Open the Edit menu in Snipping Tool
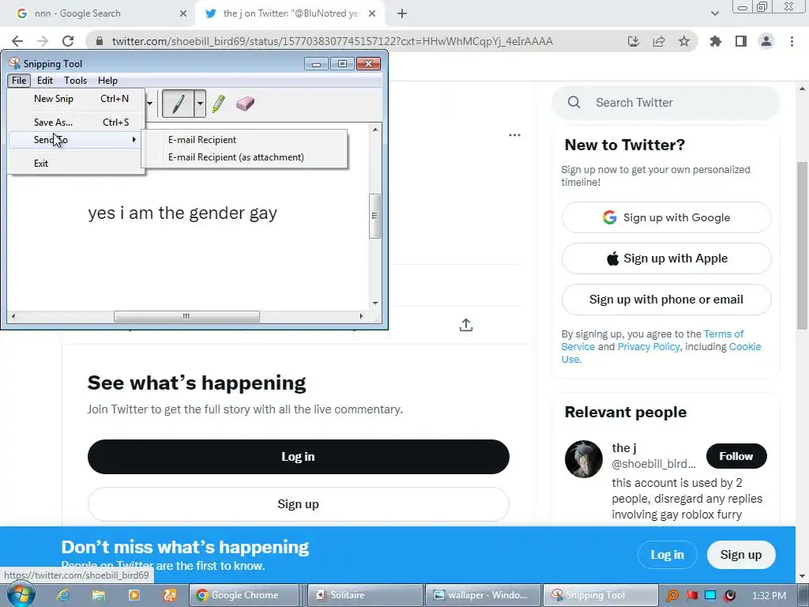Viewport: 809px width, 607px height. point(45,81)
